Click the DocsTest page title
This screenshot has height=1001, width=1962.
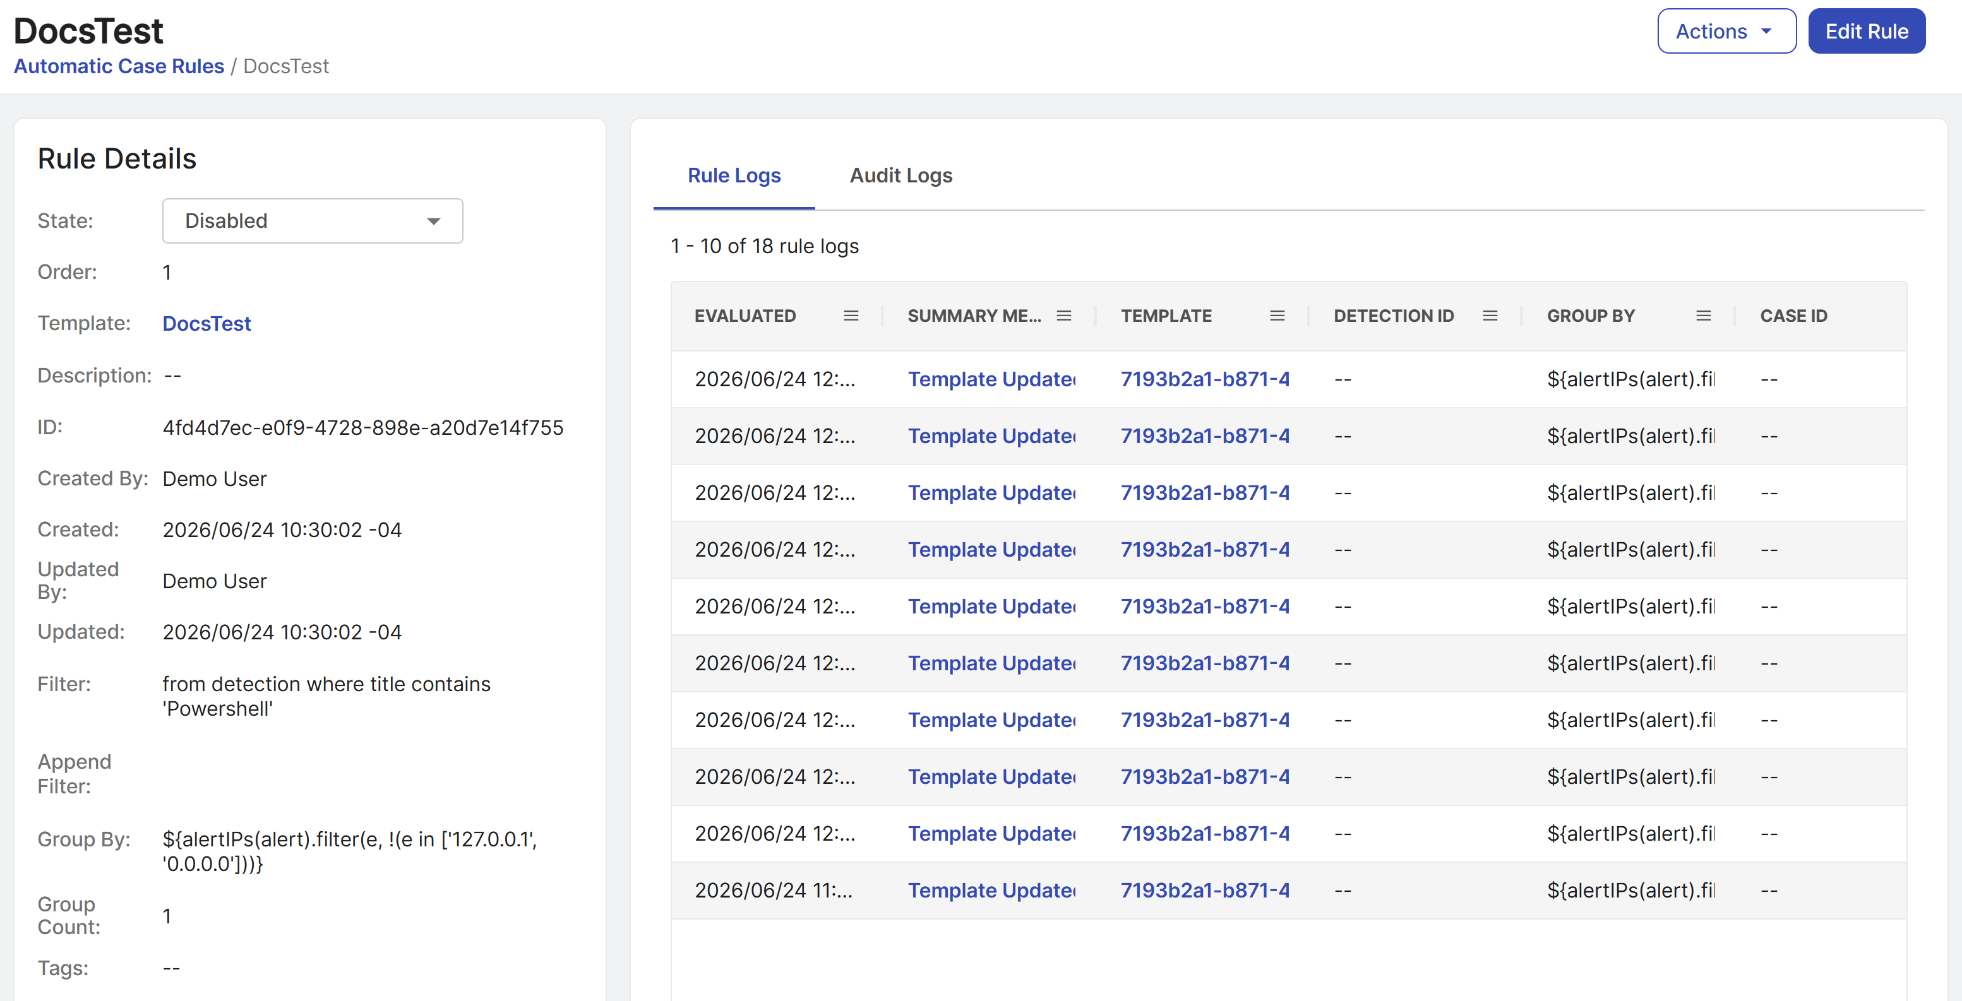[88, 30]
